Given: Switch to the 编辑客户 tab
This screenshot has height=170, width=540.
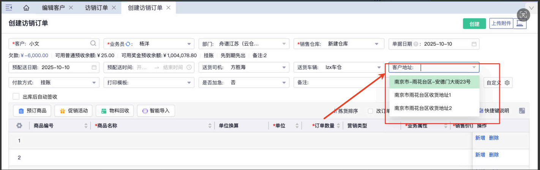Looking at the screenshot, I should [x=53, y=8].
